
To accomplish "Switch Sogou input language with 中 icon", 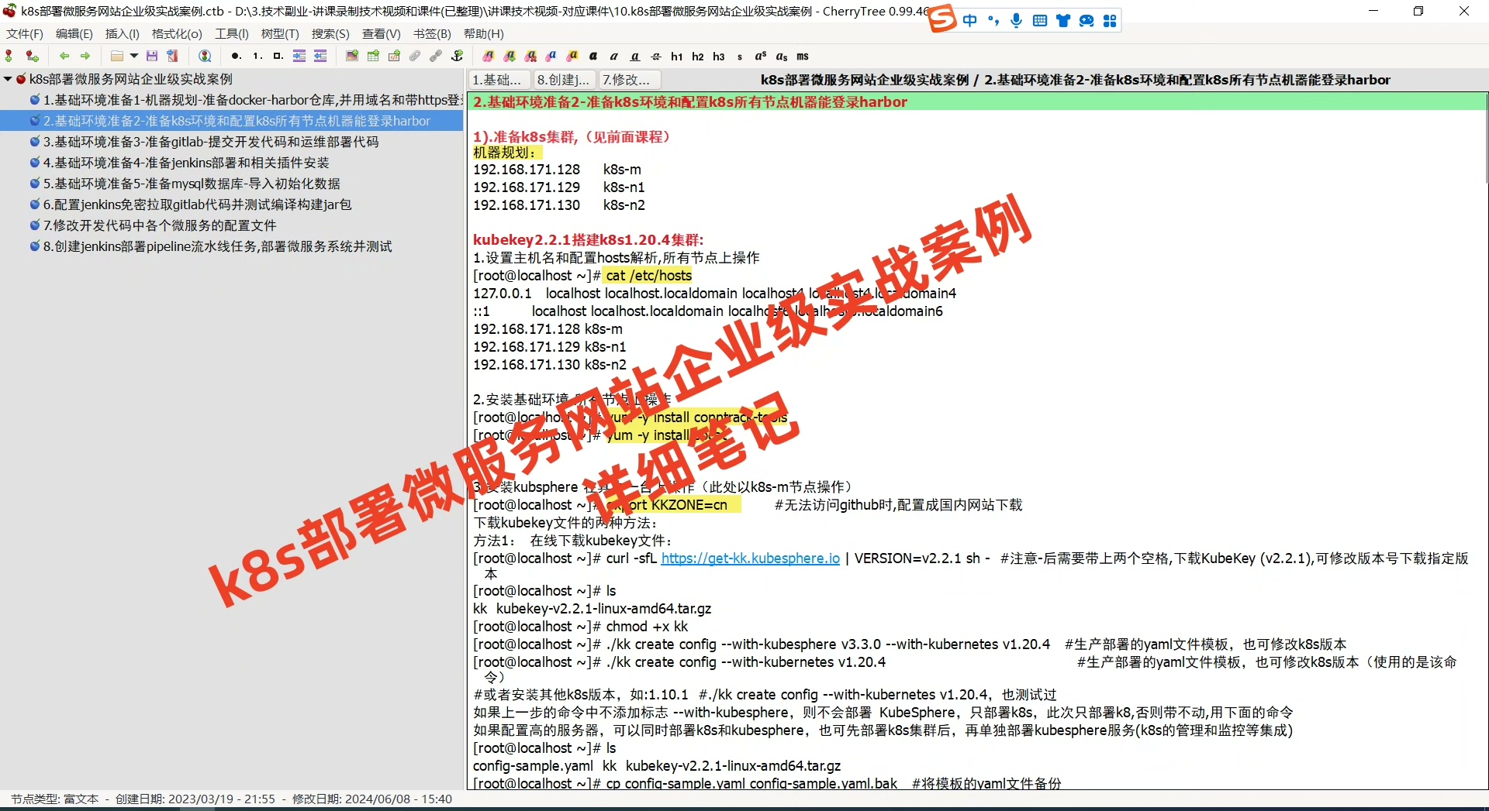I will pyautogui.click(x=970, y=21).
